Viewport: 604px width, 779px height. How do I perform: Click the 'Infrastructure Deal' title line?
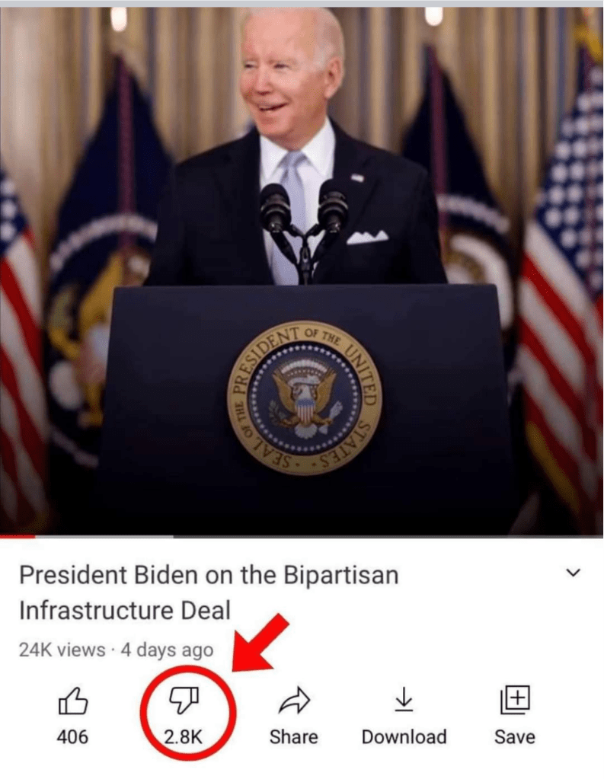[x=125, y=611]
